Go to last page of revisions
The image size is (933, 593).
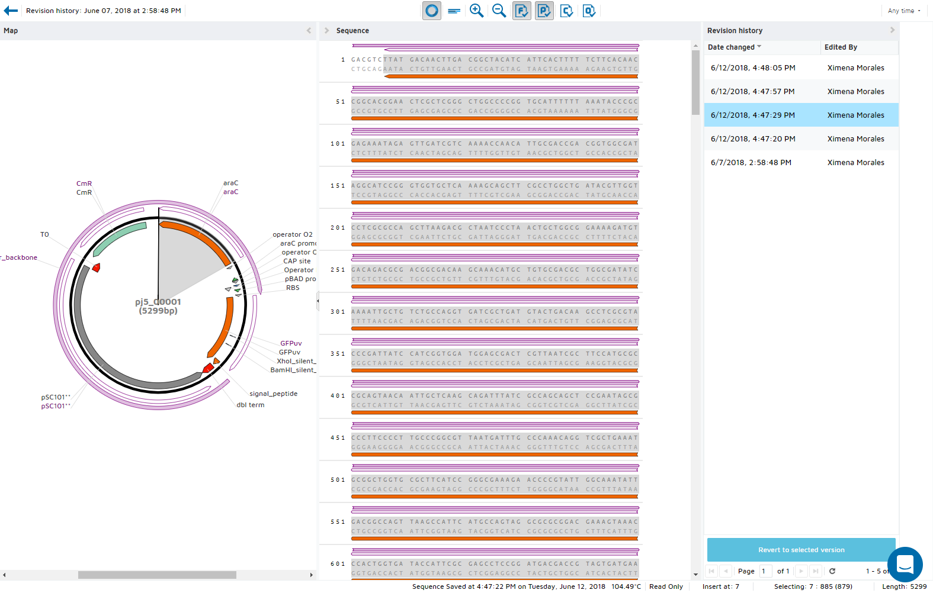coord(816,571)
